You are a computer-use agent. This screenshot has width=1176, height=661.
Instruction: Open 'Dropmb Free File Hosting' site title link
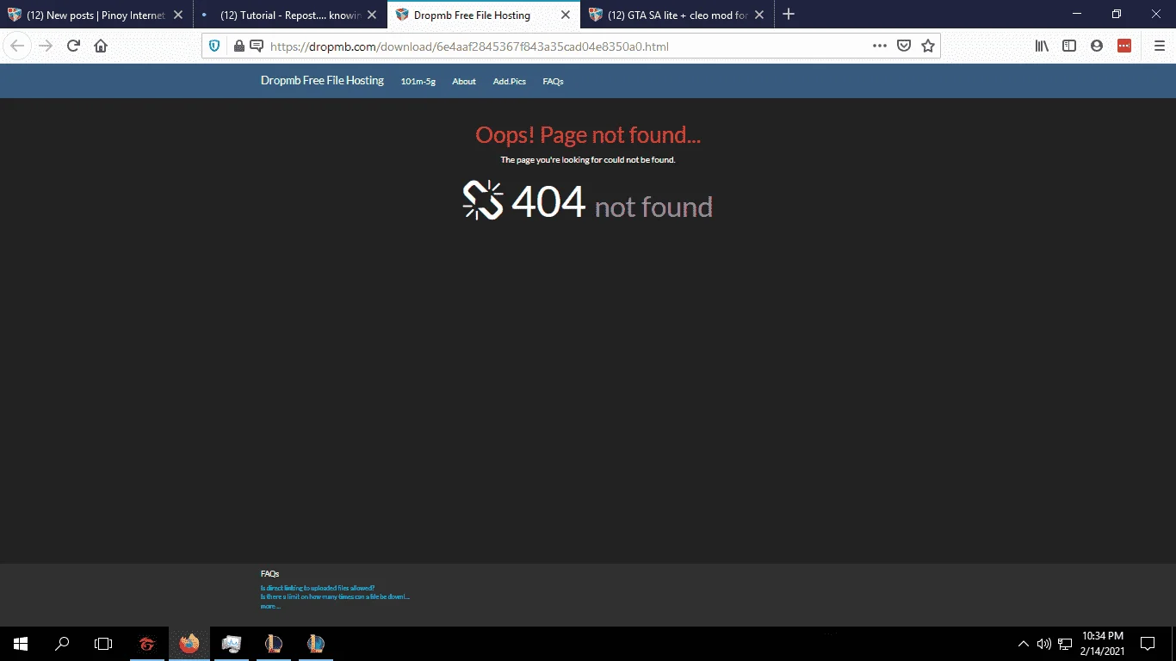pos(322,80)
